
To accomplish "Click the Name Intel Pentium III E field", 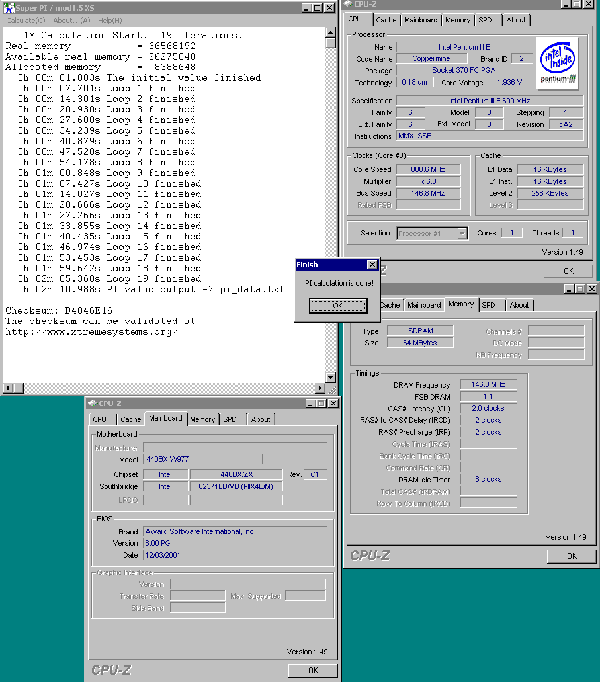I will tap(464, 47).
